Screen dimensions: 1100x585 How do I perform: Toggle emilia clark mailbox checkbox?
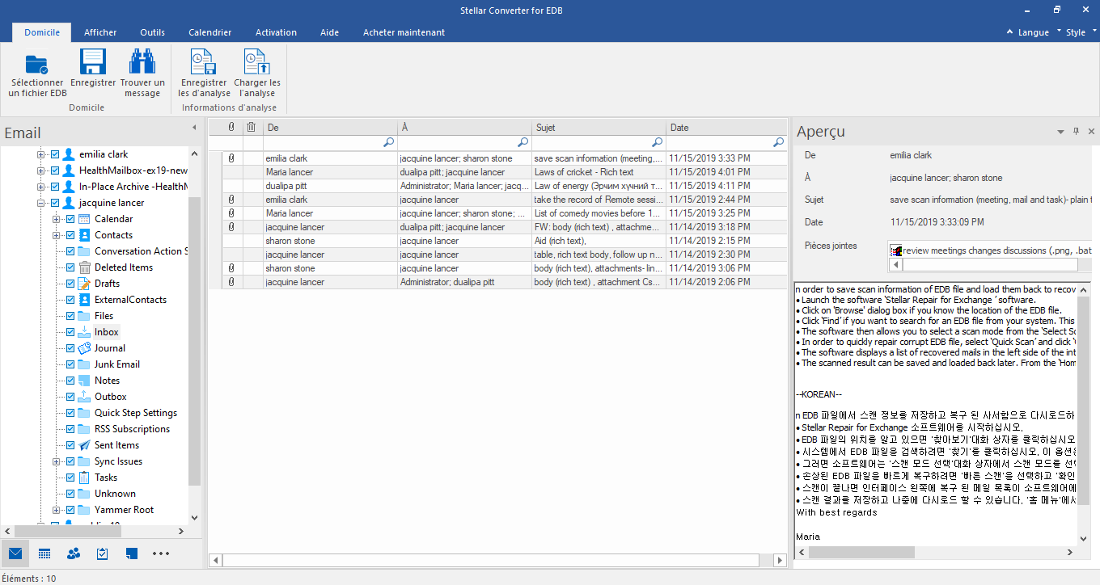(x=55, y=154)
